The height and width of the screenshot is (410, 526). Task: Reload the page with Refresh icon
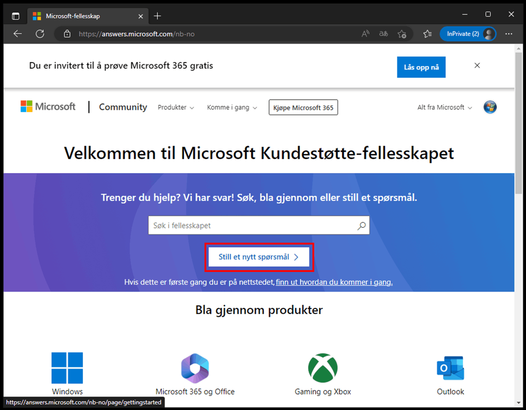pyautogui.click(x=40, y=34)
